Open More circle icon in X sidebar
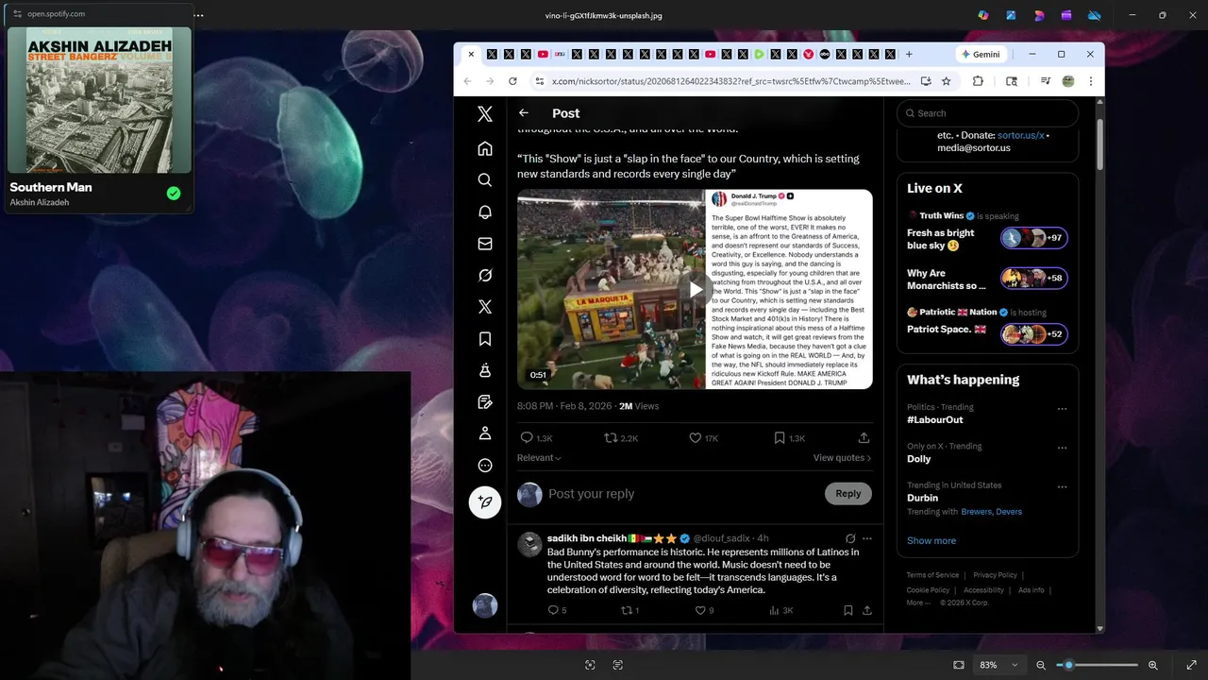 point(485,465)
